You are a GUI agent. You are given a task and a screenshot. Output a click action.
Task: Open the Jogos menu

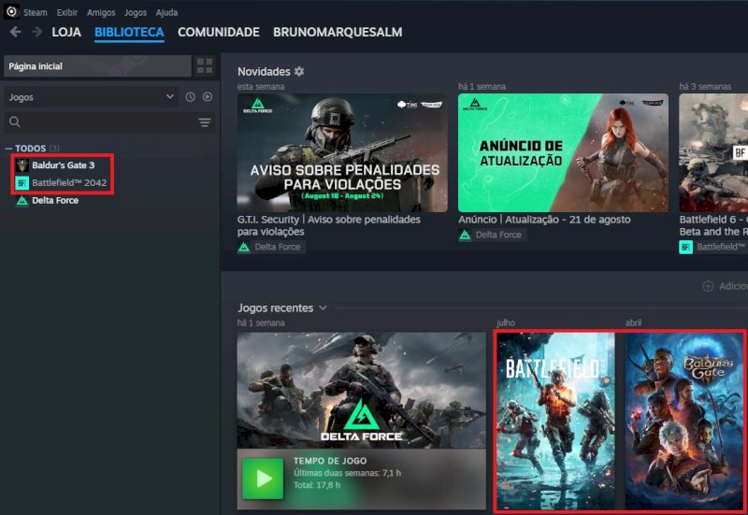pos(136,12)
